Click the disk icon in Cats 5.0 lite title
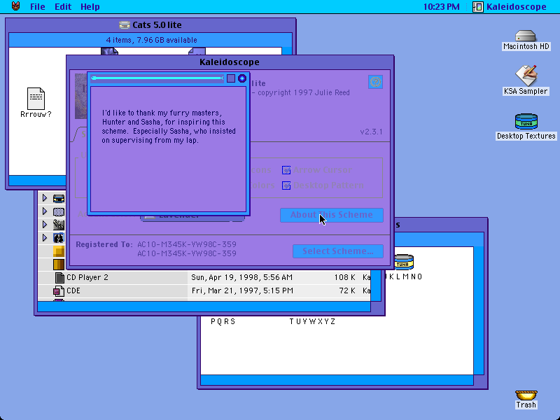Viewport: 560px width, 420px height. (x=125, y=25)
